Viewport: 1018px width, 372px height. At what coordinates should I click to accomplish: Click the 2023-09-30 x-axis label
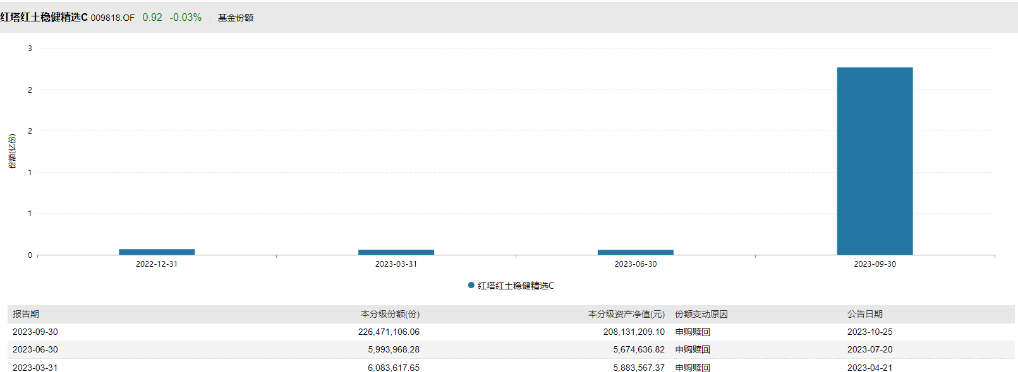875,264
